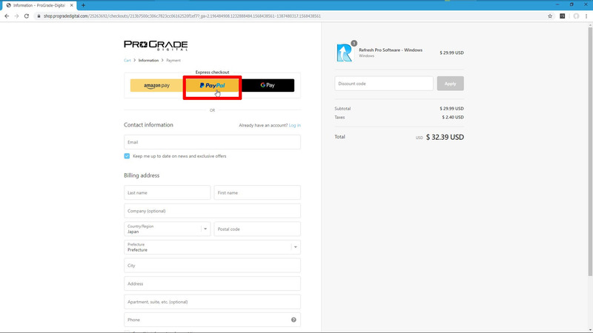Image resolution: width=593 pixels, height=333 pixels.
Task: Close the Information - ProGrade Digital tab
Action: tap(71, 5)
